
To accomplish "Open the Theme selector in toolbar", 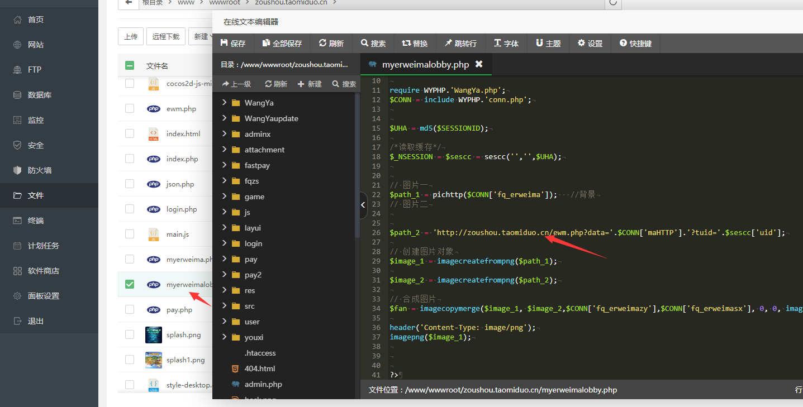I will 548,43.
